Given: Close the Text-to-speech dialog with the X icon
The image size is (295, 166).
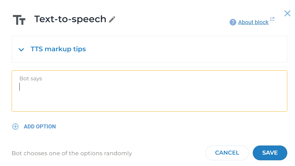Looking at the screenshot, I should 287,13.
